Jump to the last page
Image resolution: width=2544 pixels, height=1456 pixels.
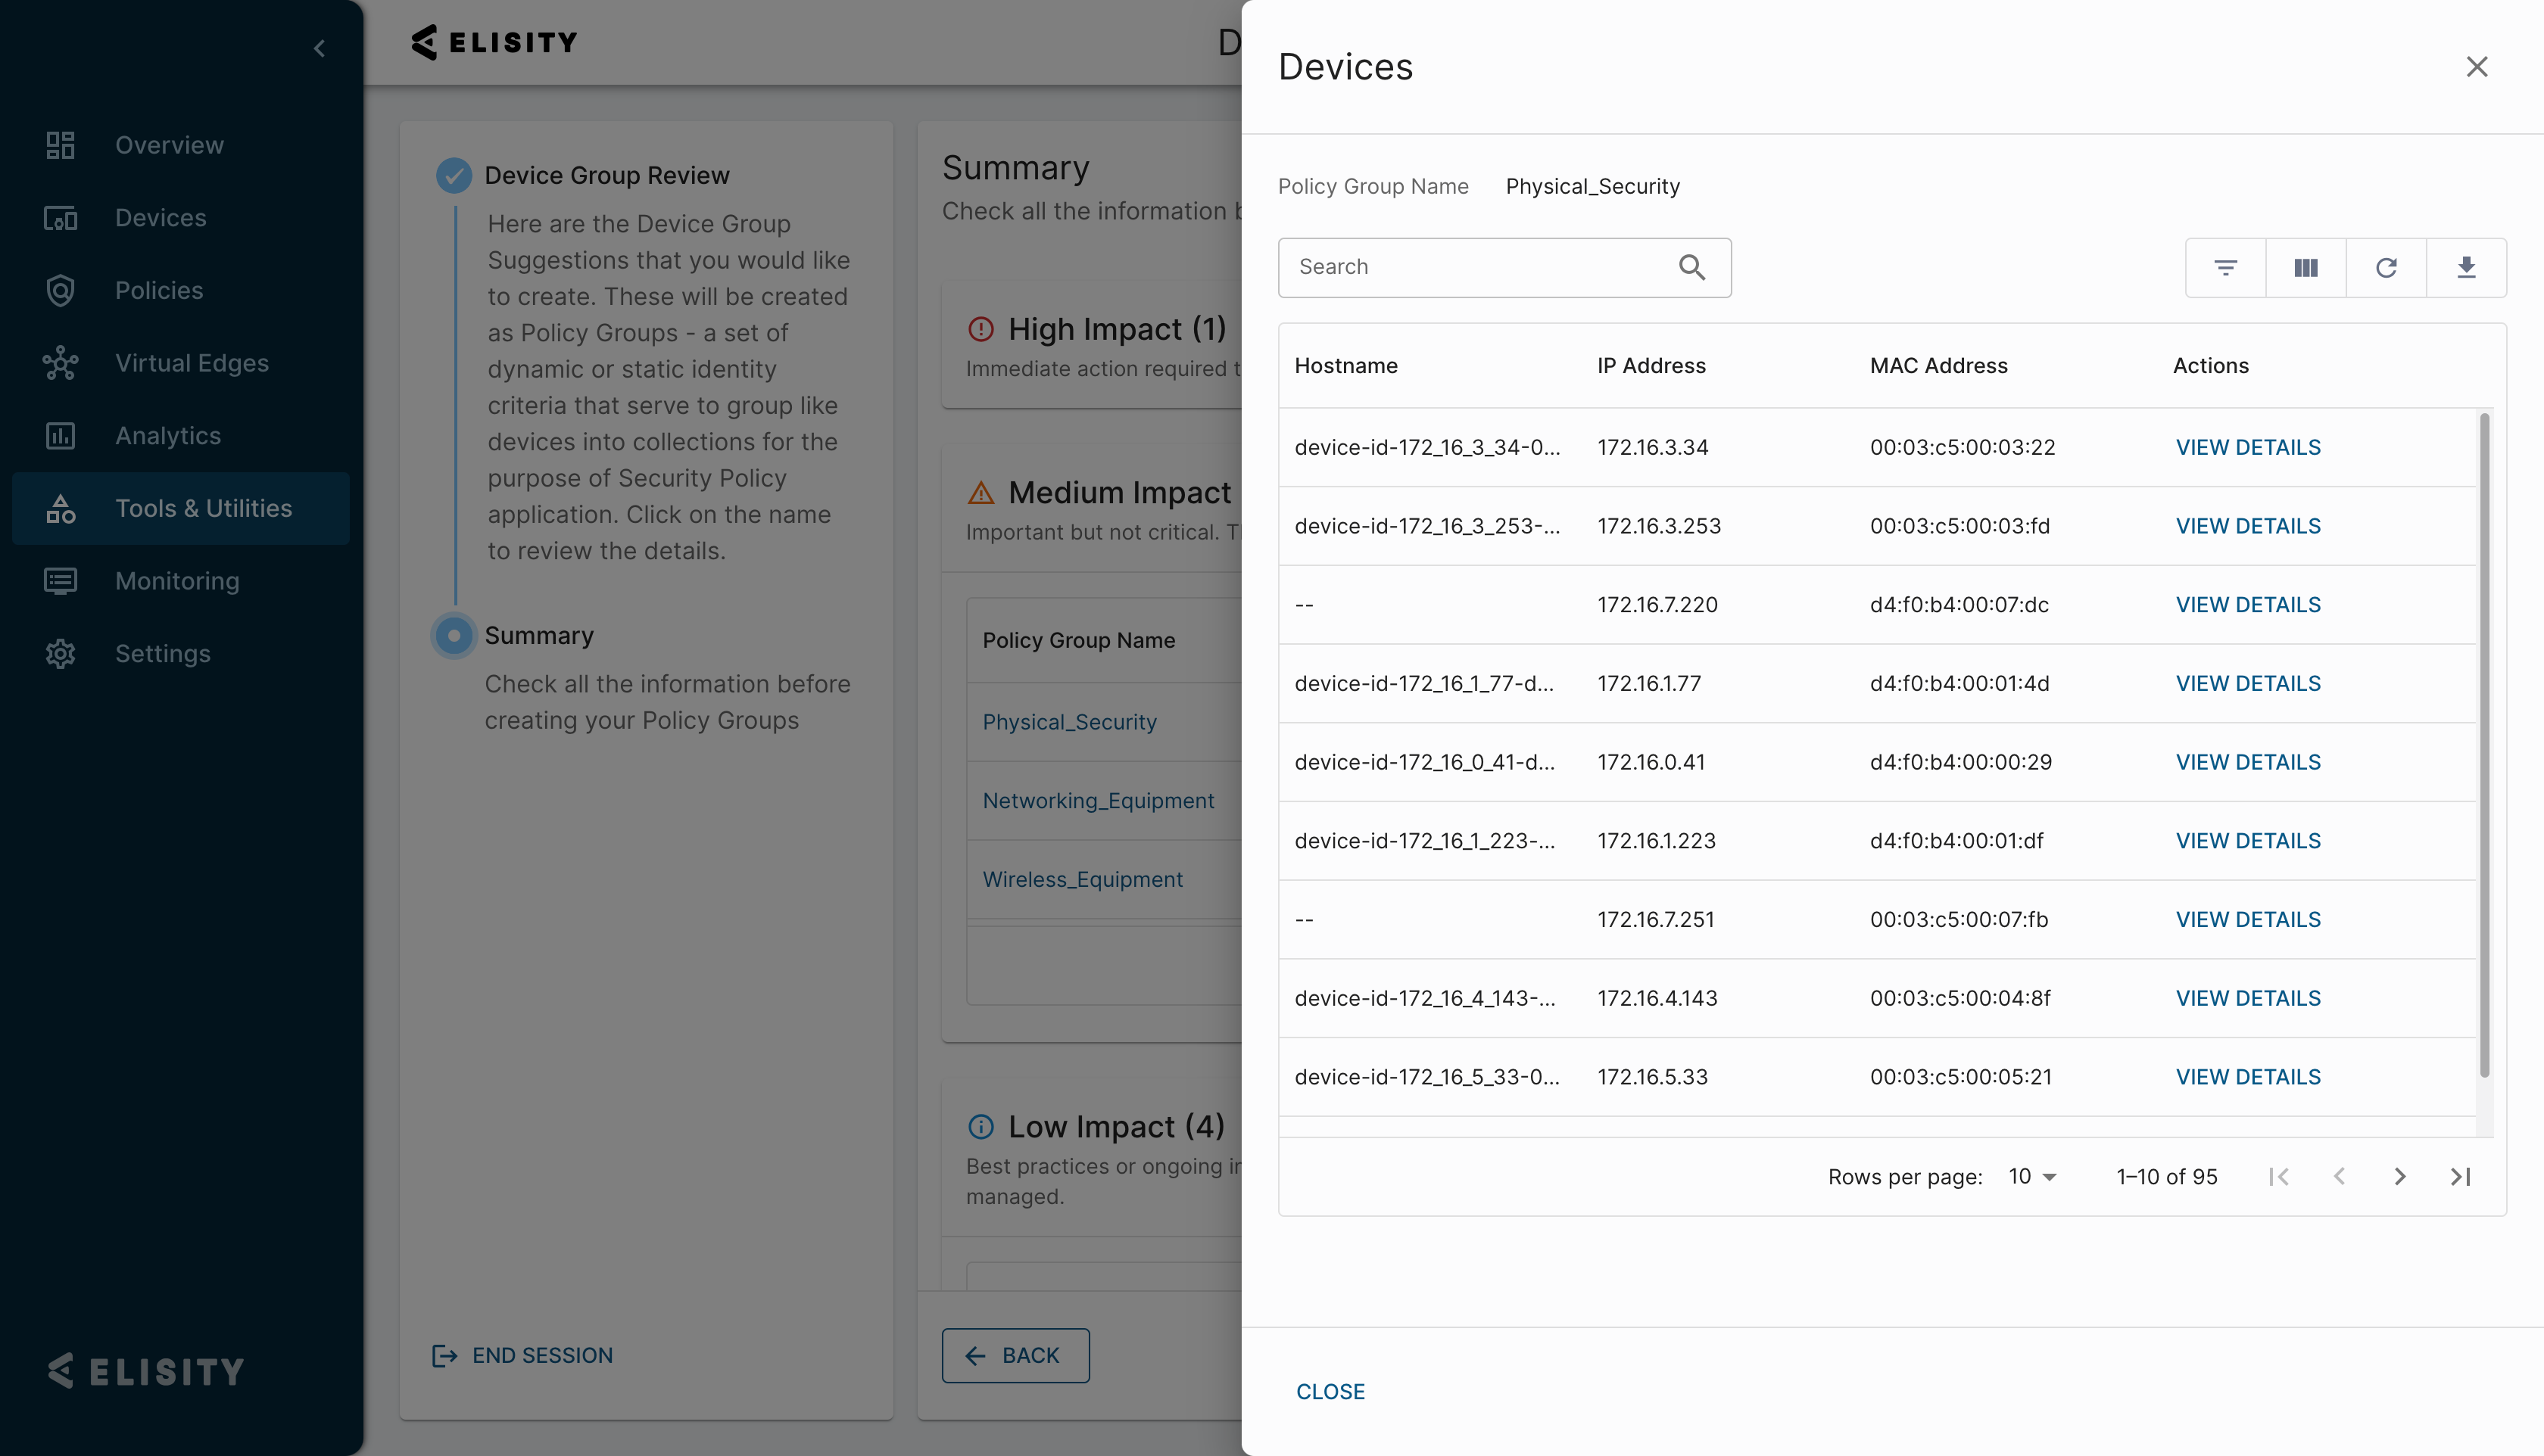pos(2460,1177)
